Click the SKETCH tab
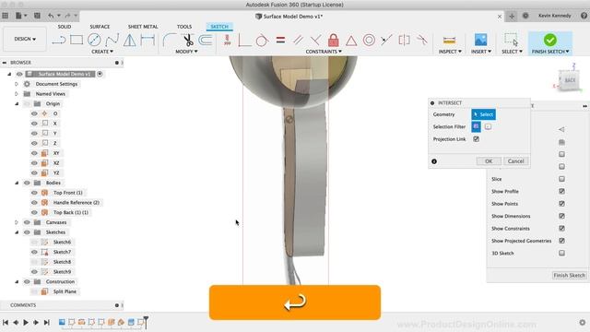This screenshot has width=590, height=332. (x=219, y=27)
